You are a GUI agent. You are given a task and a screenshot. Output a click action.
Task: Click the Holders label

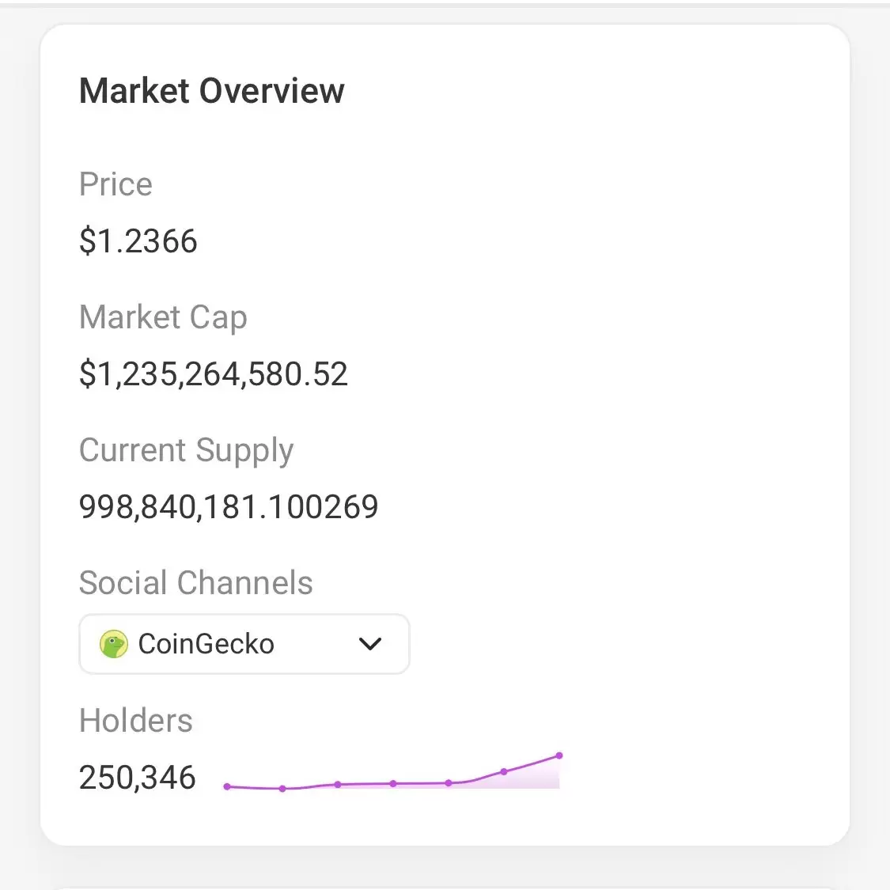click(x=135, y=720)
